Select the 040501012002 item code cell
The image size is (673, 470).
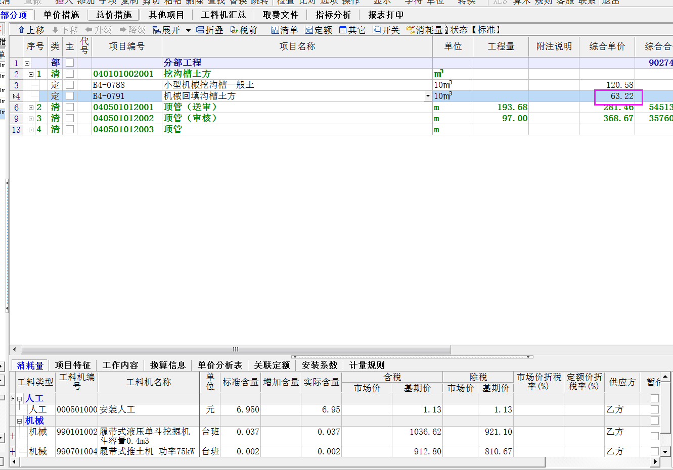127,118
